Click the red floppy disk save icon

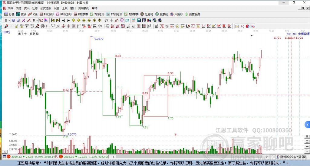[149, 20]
